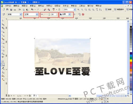133x104 pixels.
Task: Click the red Clear Transparency icon
Action: tap(83, 14)
